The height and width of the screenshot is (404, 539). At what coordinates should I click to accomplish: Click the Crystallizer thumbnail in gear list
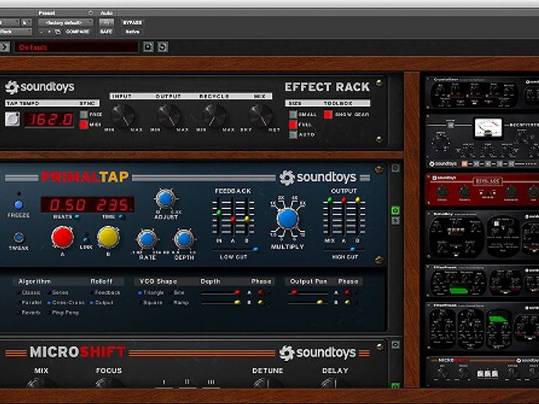[482, 92]
